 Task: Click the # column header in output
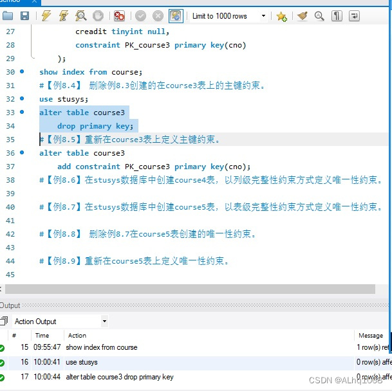(14, 335)
